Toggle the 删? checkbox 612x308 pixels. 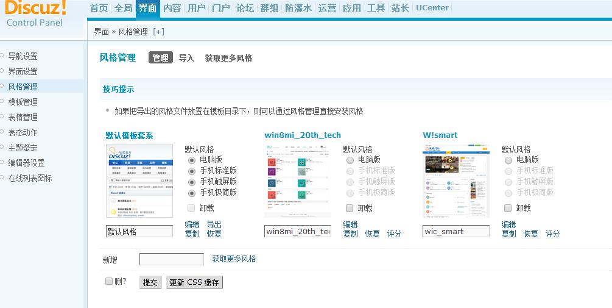click(x=109, y=281)
